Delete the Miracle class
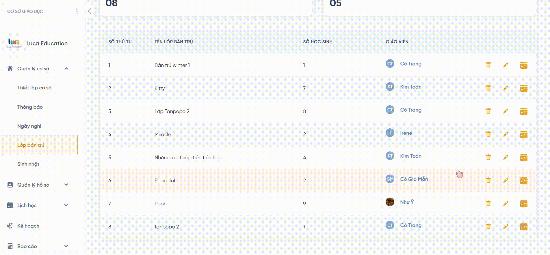The image size is (550, 255). [x=488, y=134]
